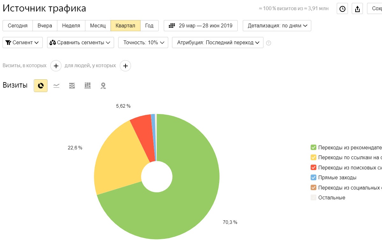Switch to the map view icon
Image resolution: width=382 pixels, height=243 pixels.
[x=103, y=86]
